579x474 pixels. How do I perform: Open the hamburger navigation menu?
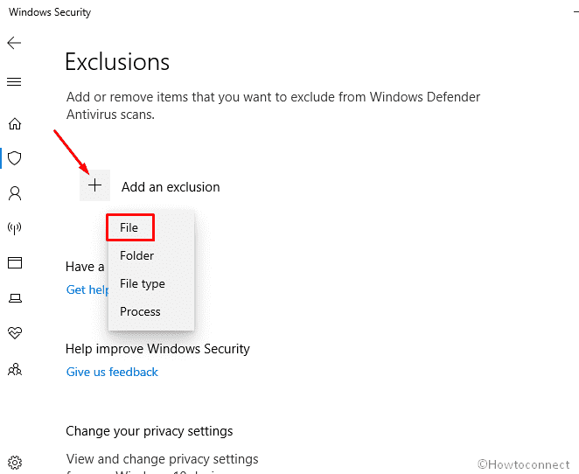coord(14,81)
